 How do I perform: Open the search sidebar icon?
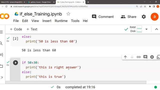pyautogui.click(x=1, y=43)
